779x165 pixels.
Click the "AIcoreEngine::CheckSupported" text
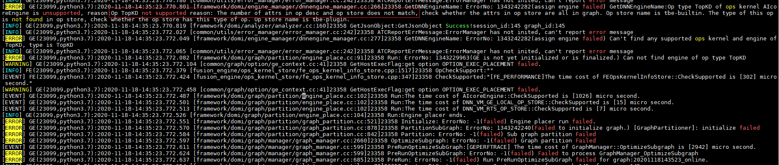[510, 96]
